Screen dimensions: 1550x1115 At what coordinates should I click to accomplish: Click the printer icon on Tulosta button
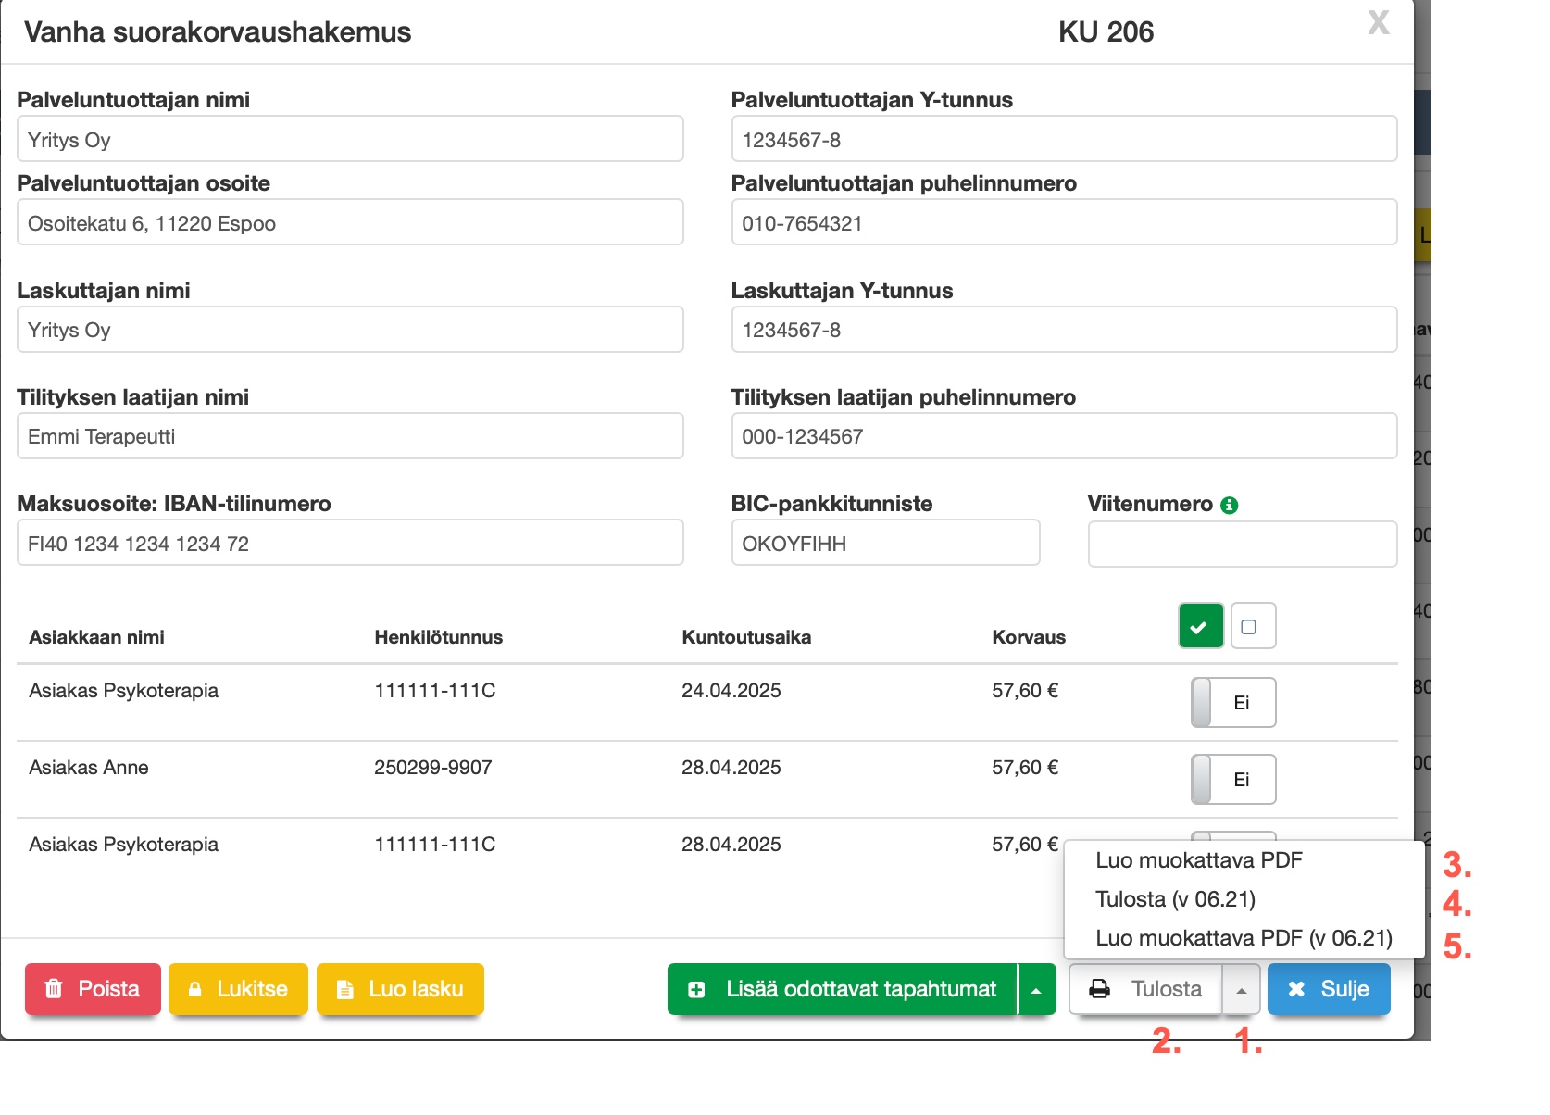click(x=1100, y=989)
